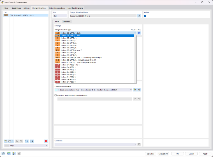
Task: Delete selected design situation with red X
Action: coord(46,141)
